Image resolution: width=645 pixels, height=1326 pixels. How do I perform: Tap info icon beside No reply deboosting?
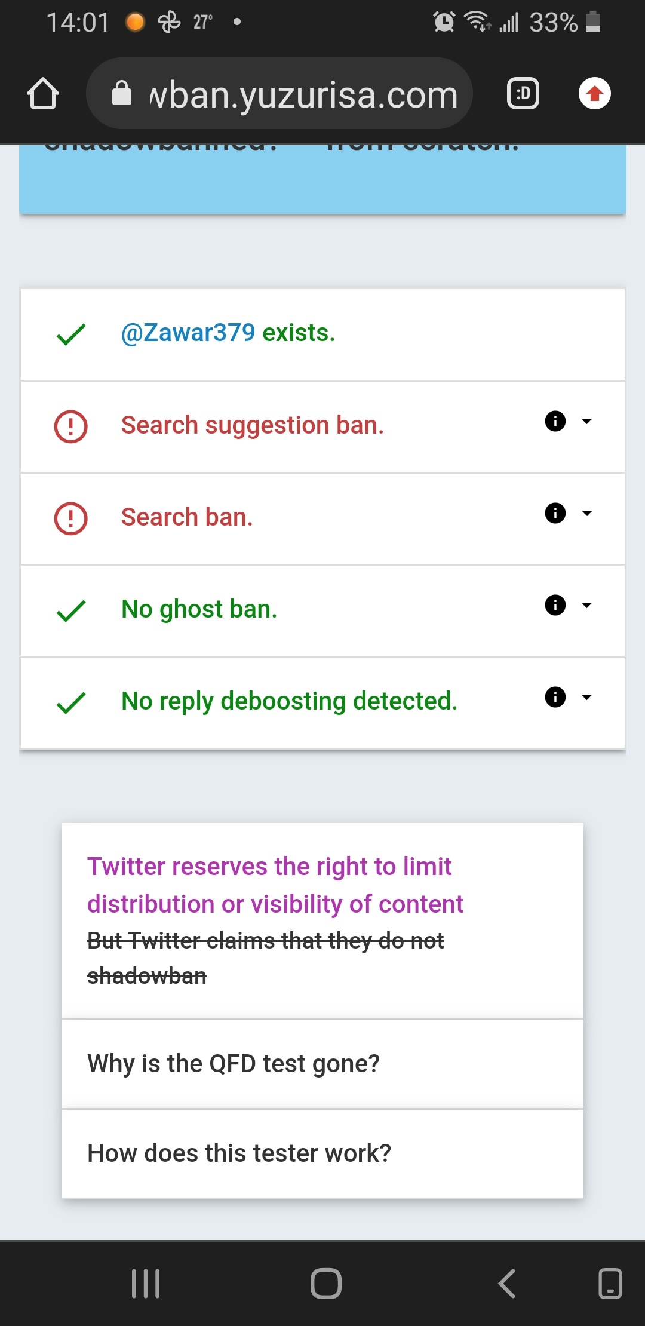[555, 697]
